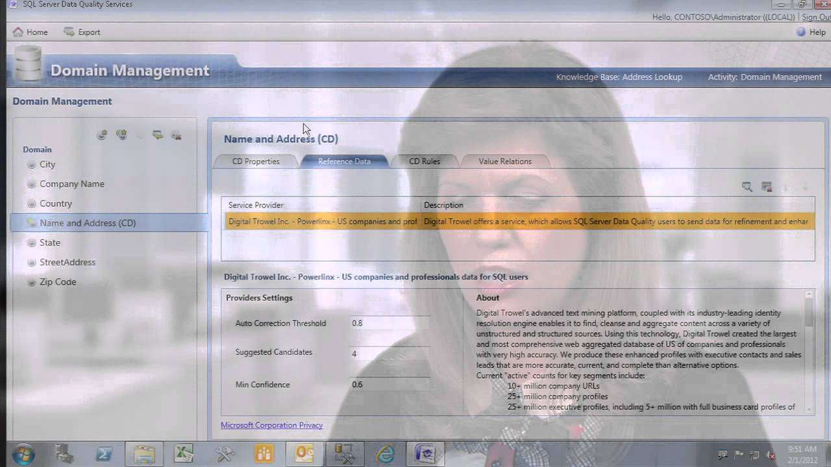This screenshot has height=467, width=831.
Task: Click the Suggested Candidates field
Action: (390, 353)
